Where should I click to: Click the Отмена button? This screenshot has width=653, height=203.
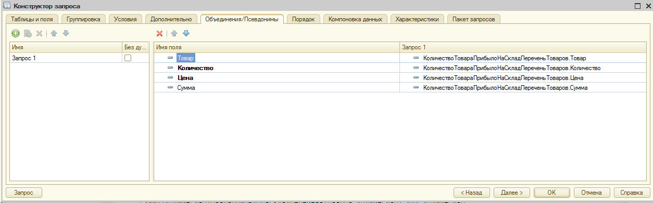pyautogui.click(x=592, y=192)
